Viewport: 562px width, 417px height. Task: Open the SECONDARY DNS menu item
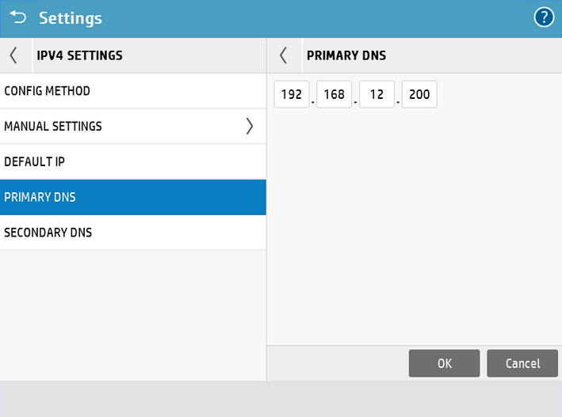[x=133, y=233]
